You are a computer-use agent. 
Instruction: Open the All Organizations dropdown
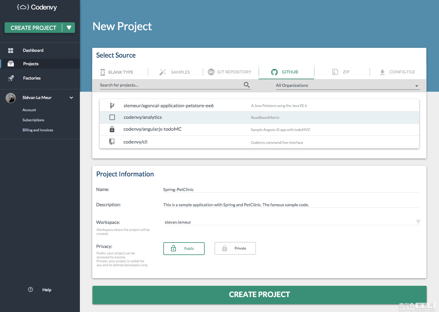348,86
